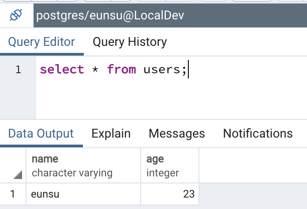This screenshot has width=307, height=209.
Task: Click line number 1 in the editor gutter
Action: click(18, 70)
